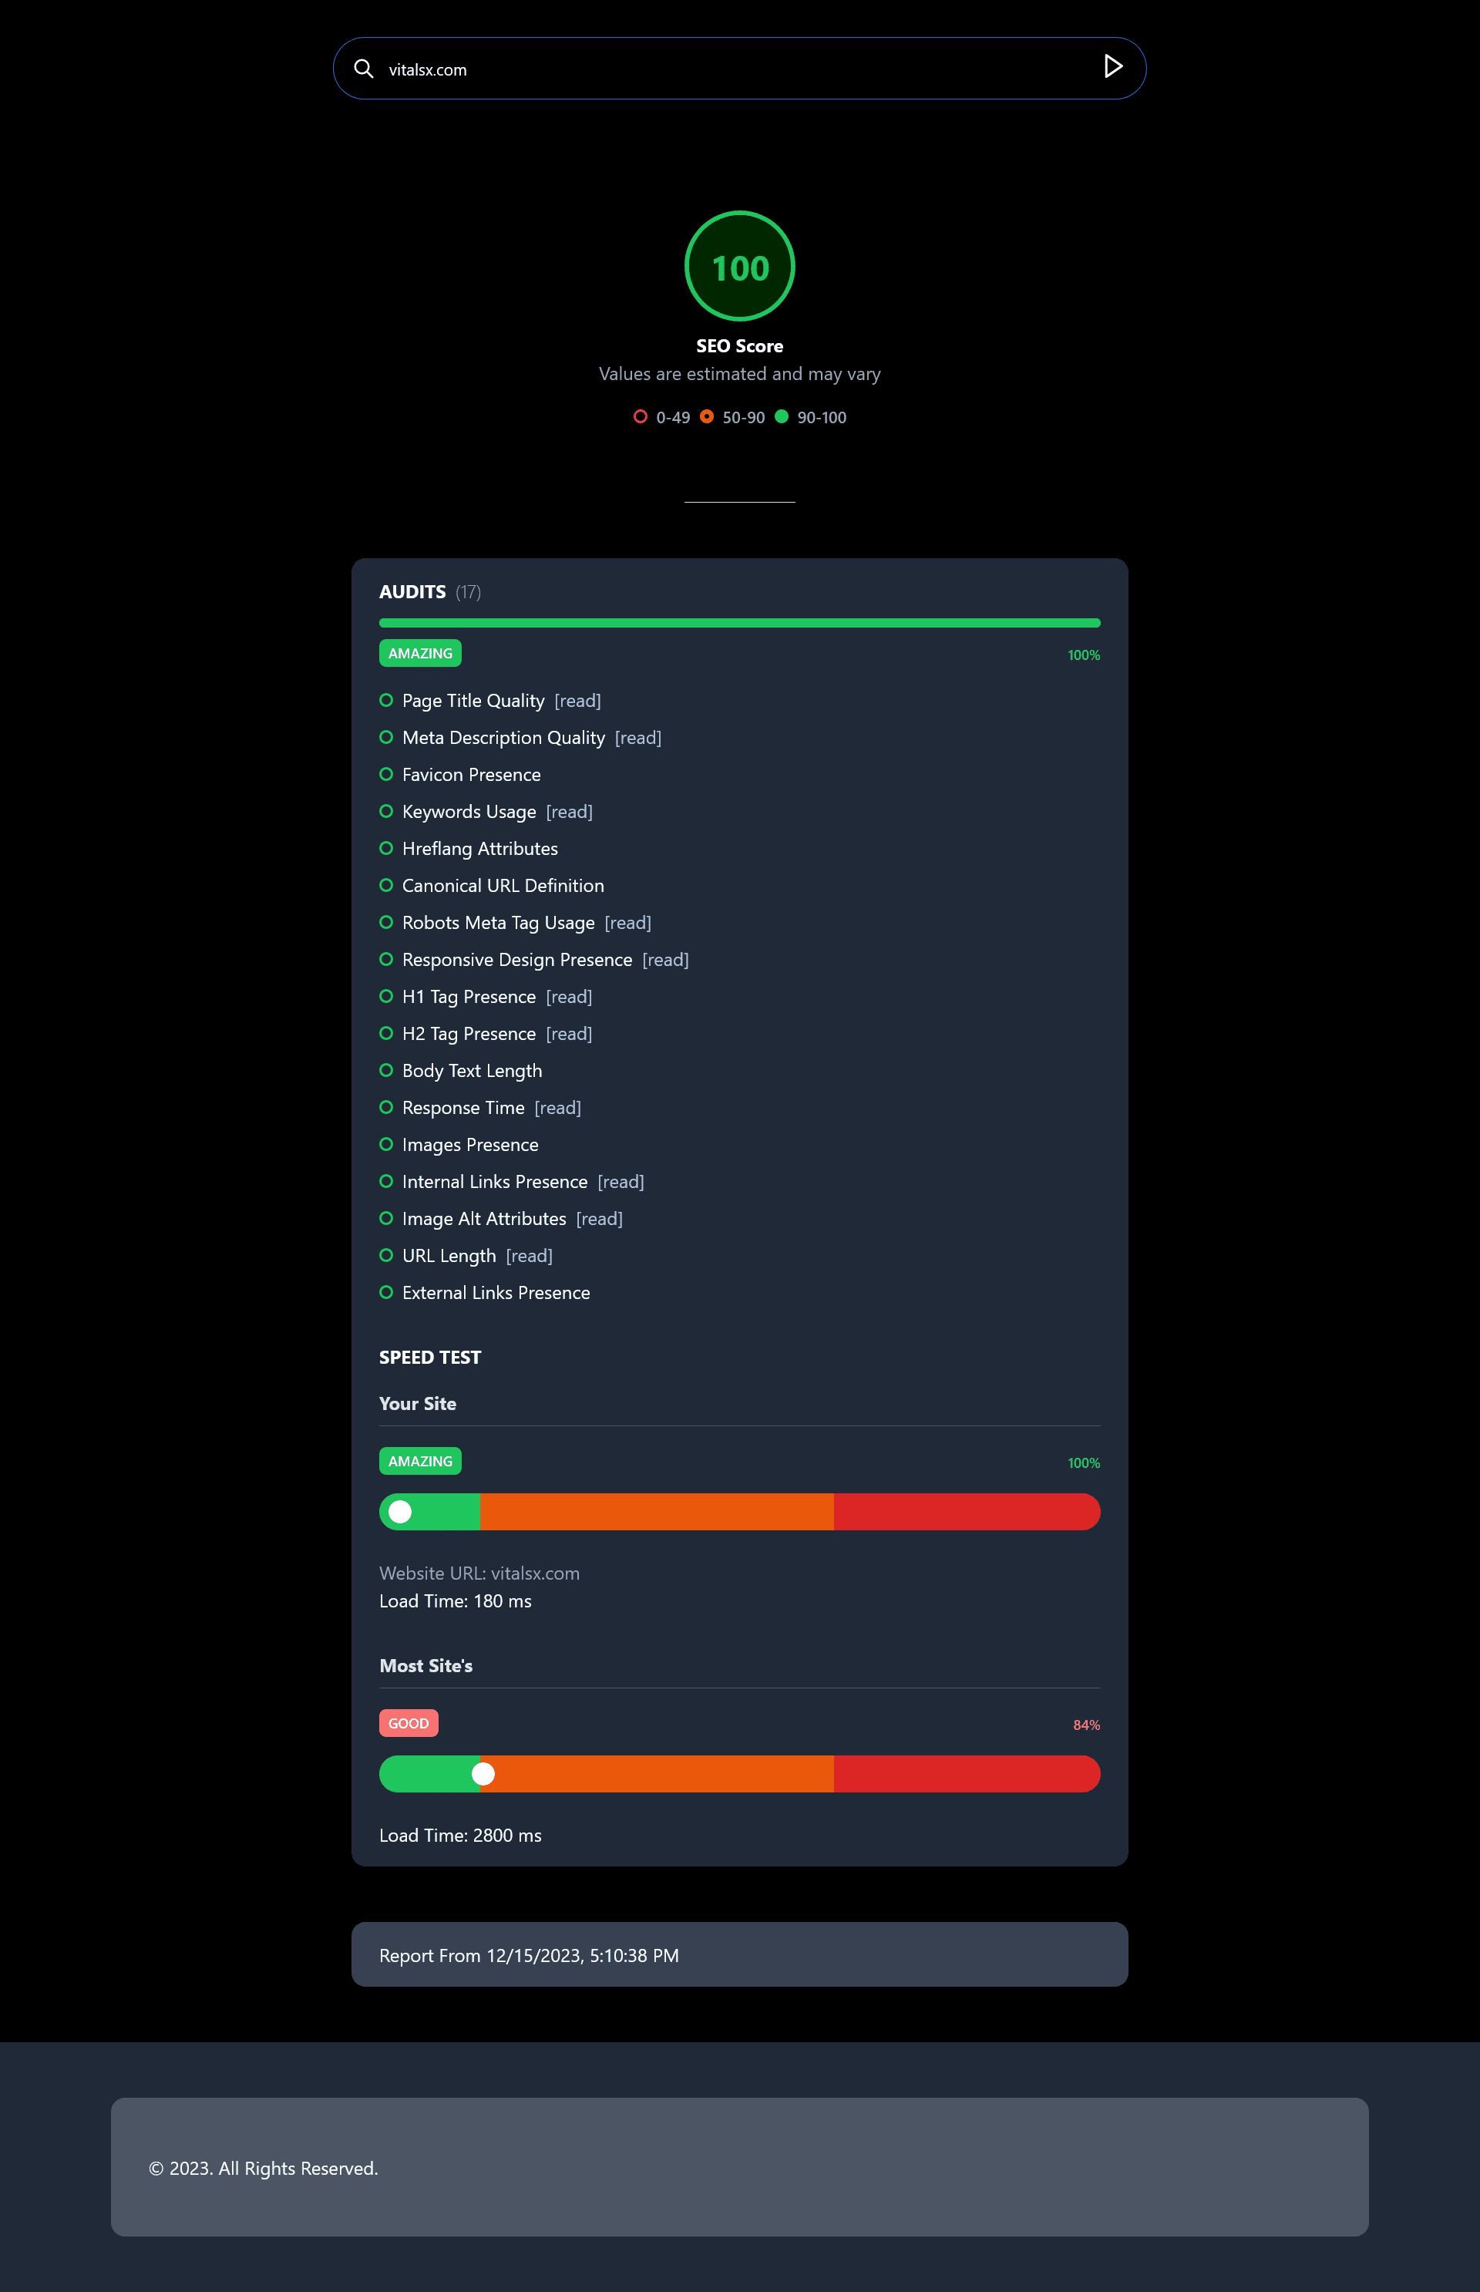Click the green circle beside H1 Tag Presence

coord(386,995)
